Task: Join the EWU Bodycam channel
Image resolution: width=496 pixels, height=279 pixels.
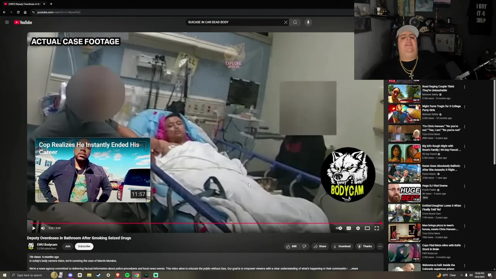Action: (x=68, y=246)
